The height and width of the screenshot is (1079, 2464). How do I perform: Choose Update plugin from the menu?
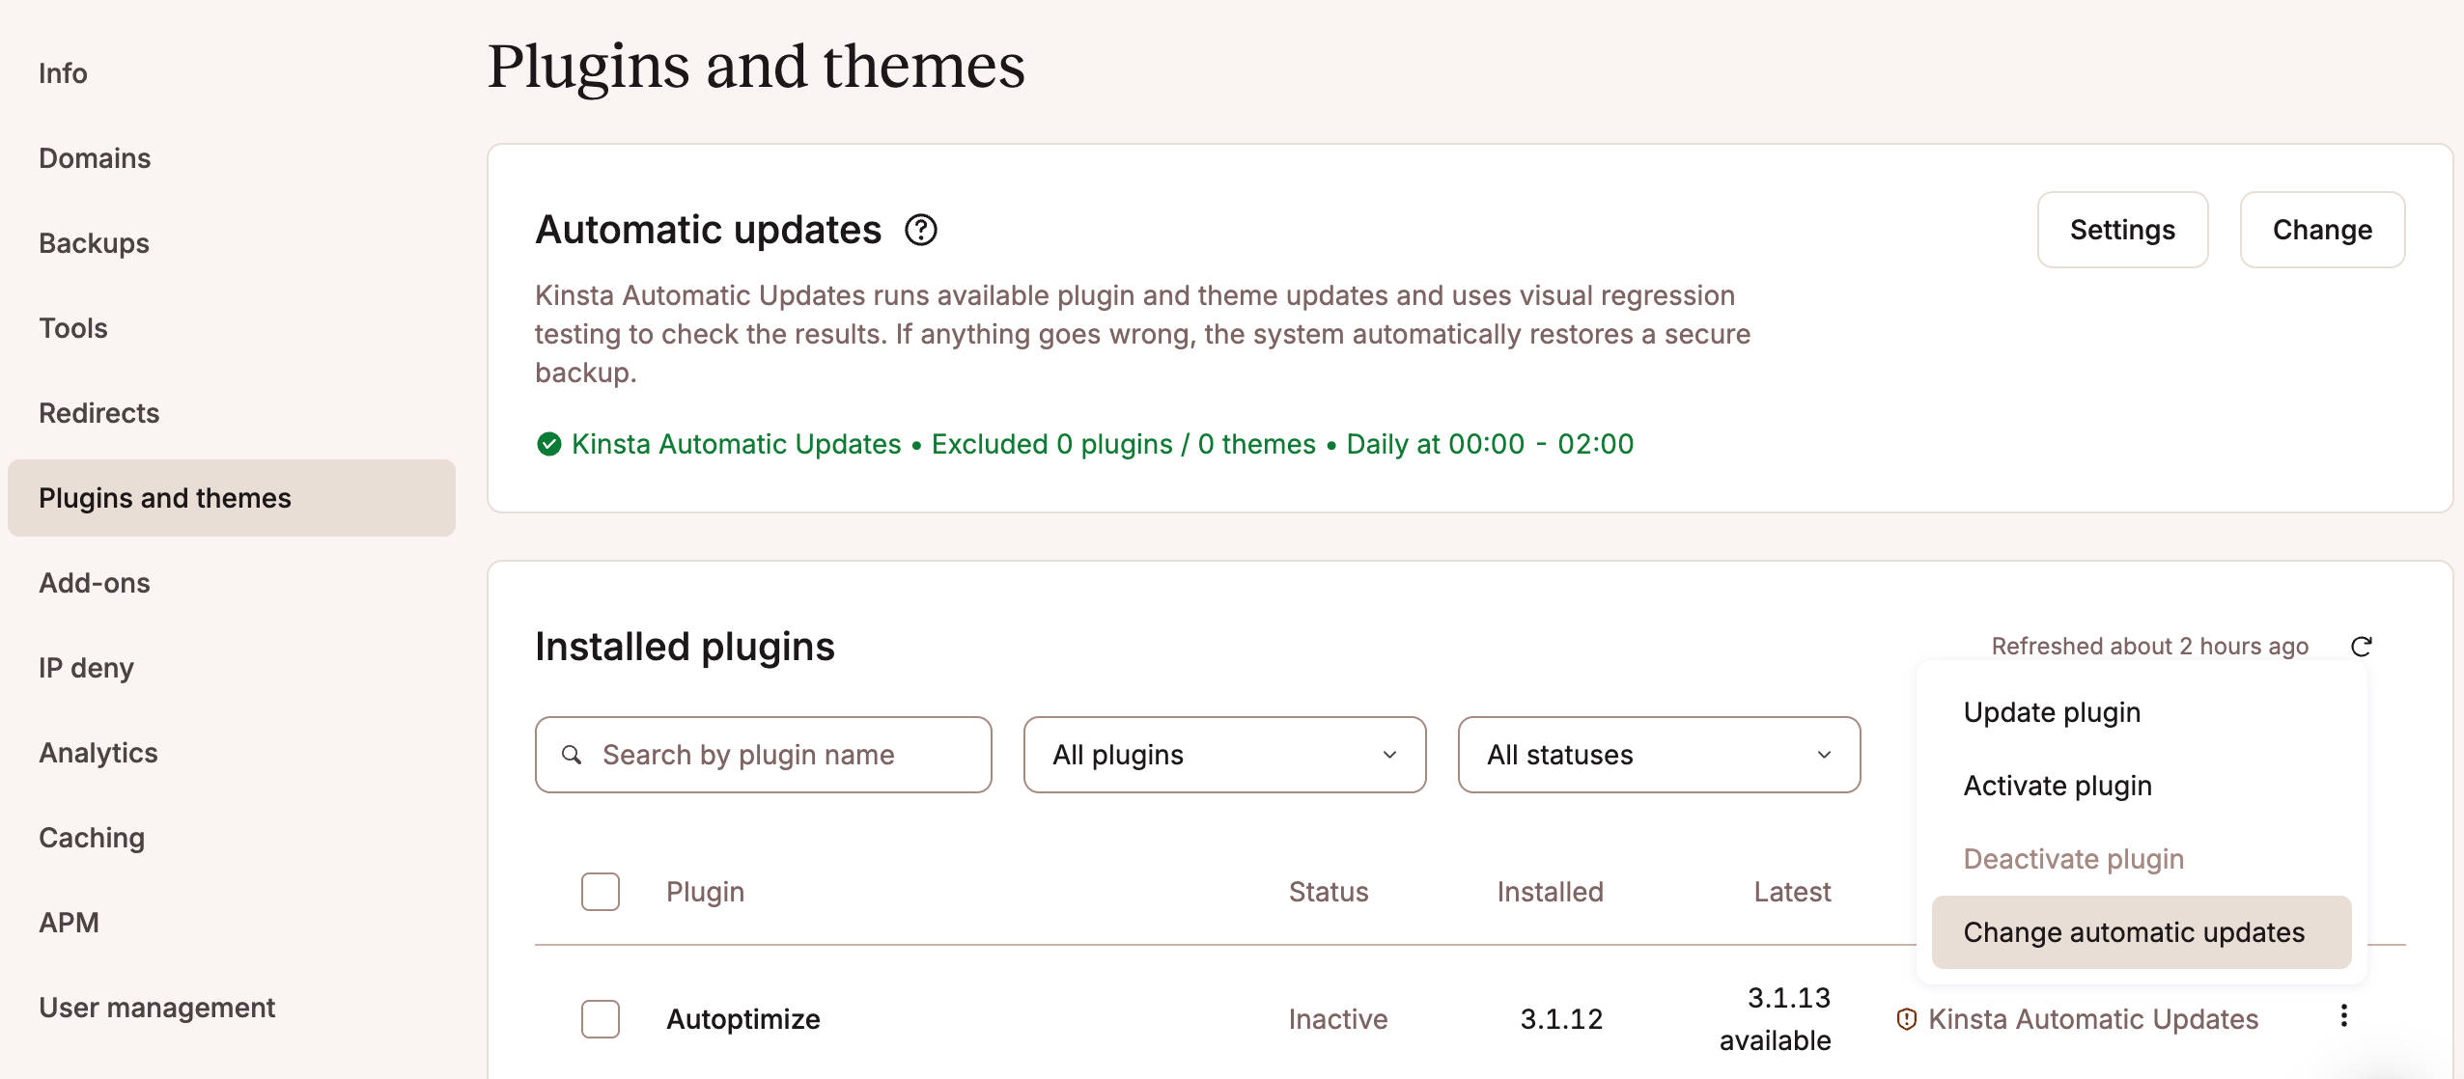[2142, 712]
